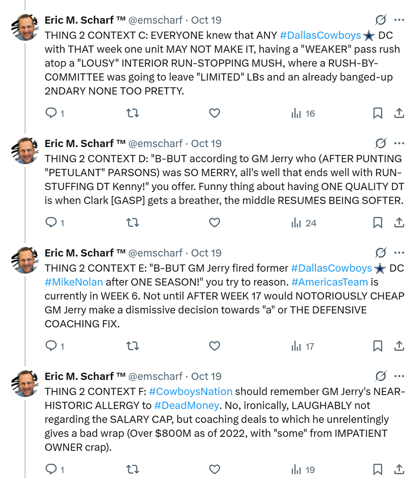The height and width of the screenshot is (478, 417).
Task: Open the #DeadMoney hashtag link
Action: [x=187, y=405]
